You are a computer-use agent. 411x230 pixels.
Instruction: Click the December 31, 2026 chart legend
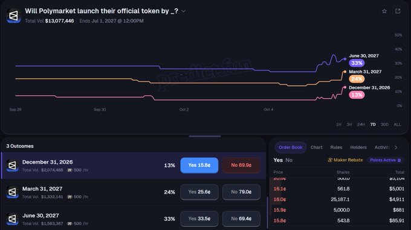click(369, 88)
